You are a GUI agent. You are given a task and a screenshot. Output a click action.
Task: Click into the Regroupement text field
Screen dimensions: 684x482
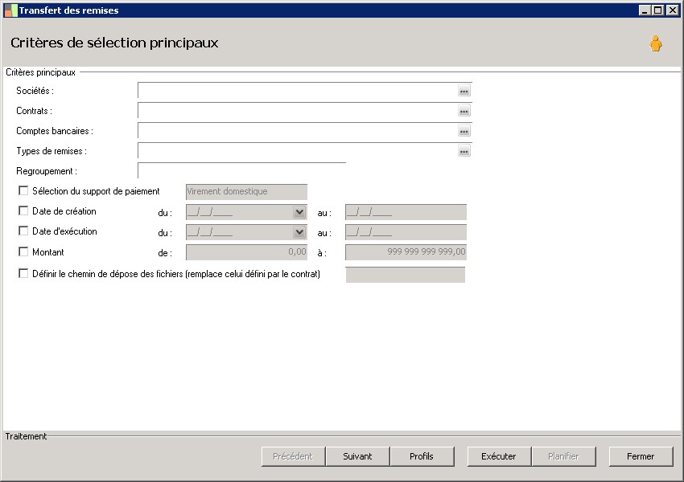[241, 171]
